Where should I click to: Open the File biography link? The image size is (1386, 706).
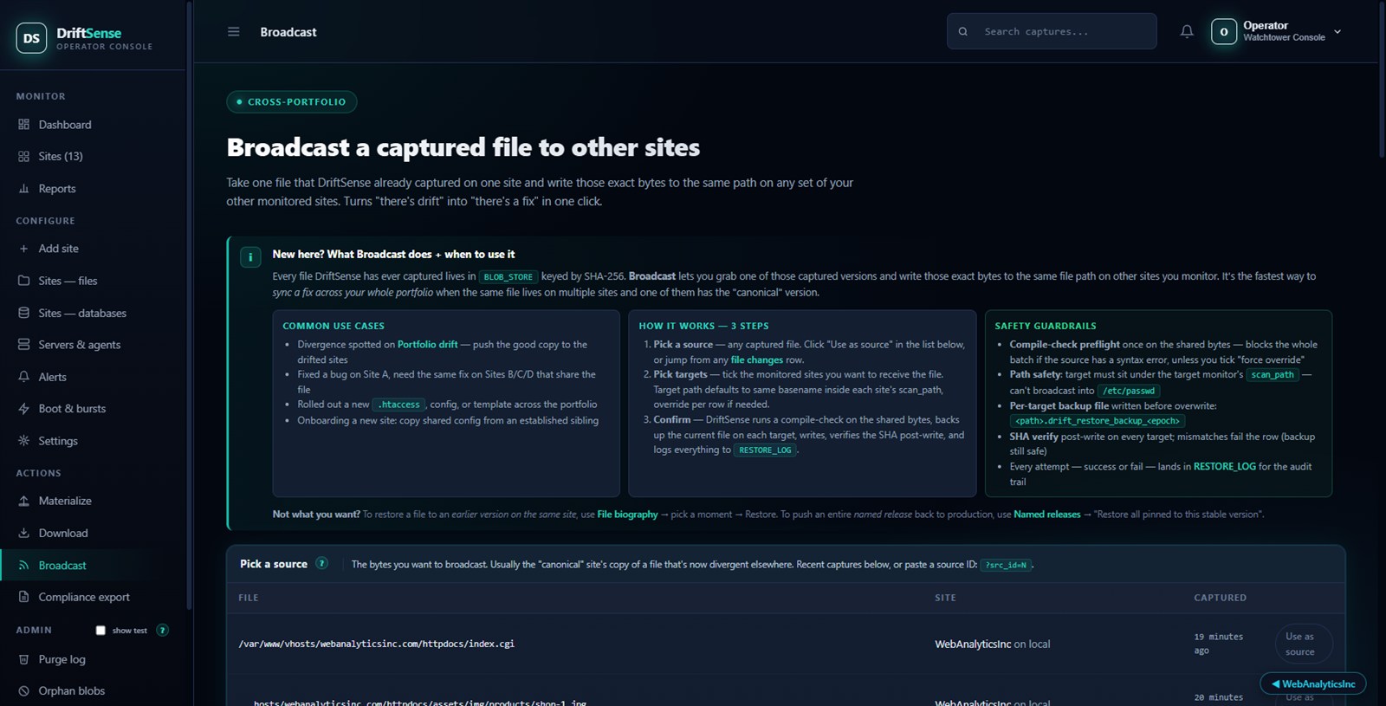pyautogui.click(x=627, y=515)
